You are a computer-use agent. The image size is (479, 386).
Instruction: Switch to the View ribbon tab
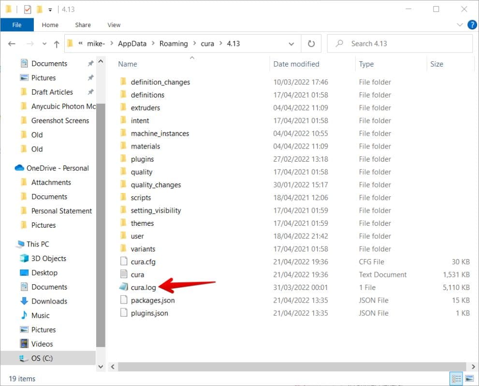(114, 25)
